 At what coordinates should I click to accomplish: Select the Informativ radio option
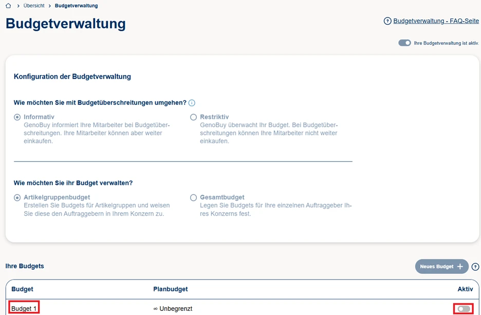tap(17, 117)
